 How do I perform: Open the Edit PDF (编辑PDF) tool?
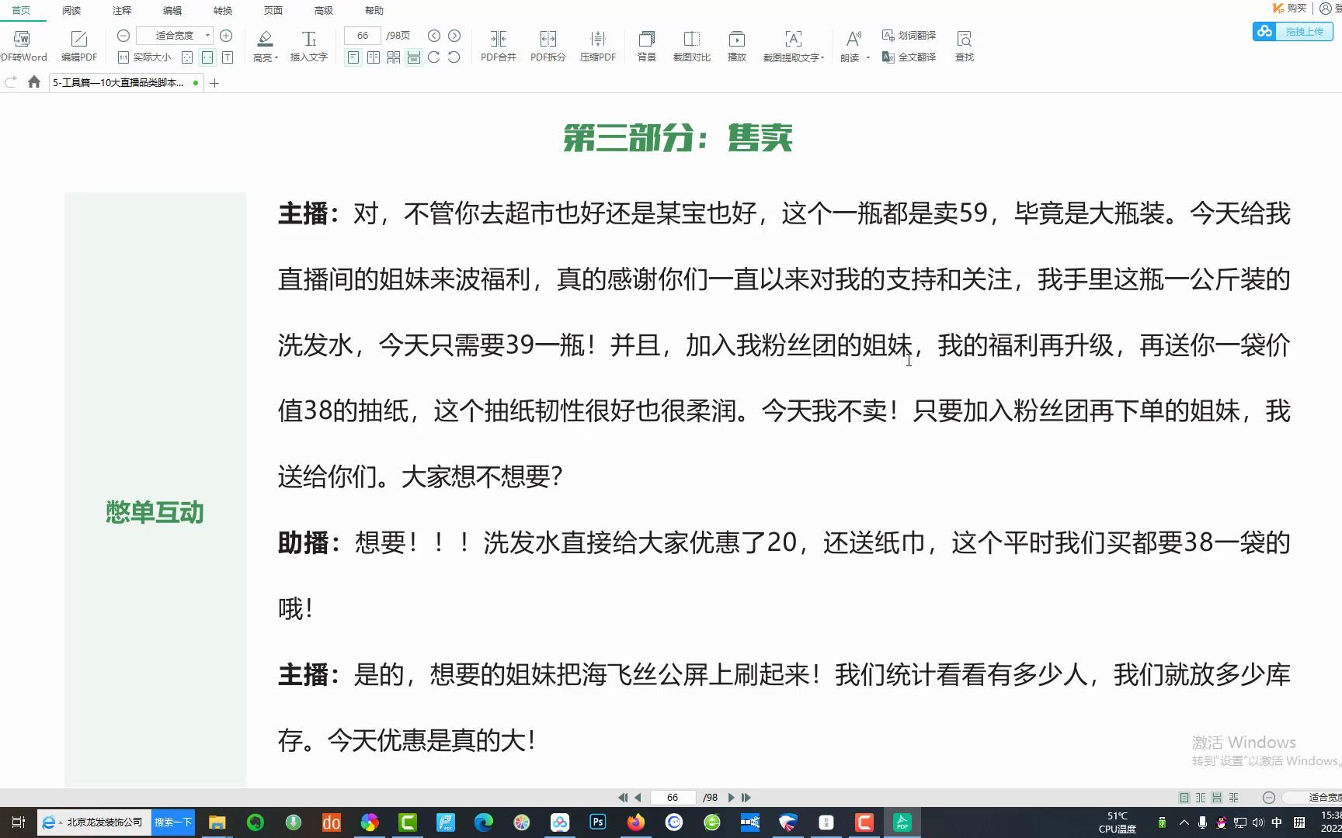[79, 46]
